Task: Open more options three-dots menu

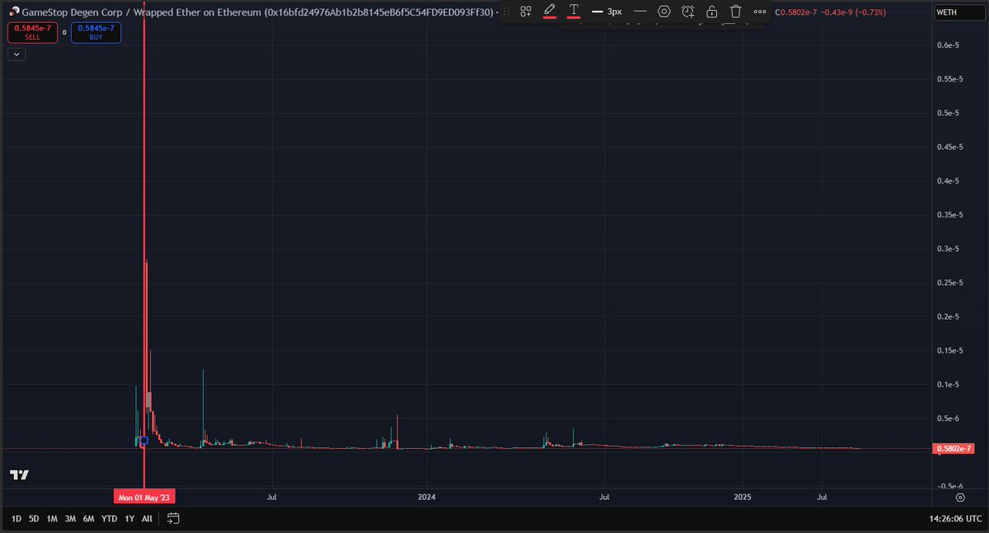Action: click(x=760, y=12)
